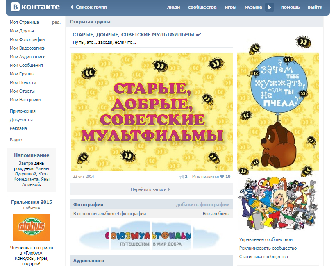Open the fourth cloud photo thumbnail
Viewport: 336px width, 266px height.
point(206,235)
